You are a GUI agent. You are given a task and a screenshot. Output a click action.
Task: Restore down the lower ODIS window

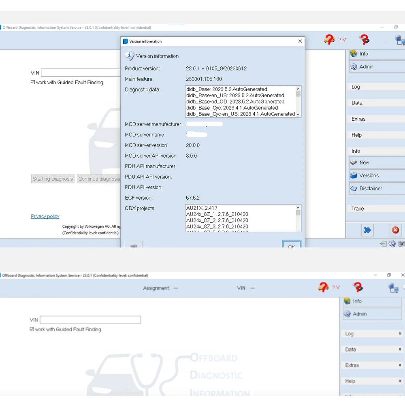click(x=389, y=275)
